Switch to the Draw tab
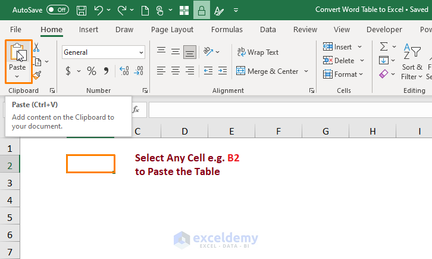Image resolution: width=432 pixels, height=259 pixels. pyautogui.click(x=124, y=30)
